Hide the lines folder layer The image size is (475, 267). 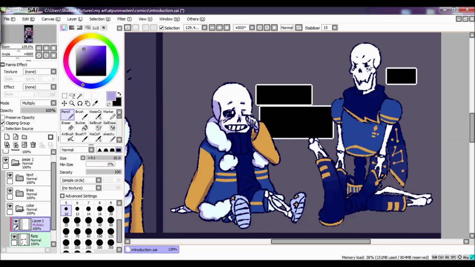pos(10,191)
